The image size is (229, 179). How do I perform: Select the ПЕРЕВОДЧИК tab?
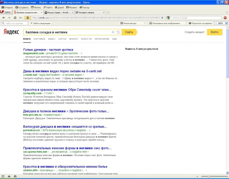pyautogui.click(x=102, y=39)
